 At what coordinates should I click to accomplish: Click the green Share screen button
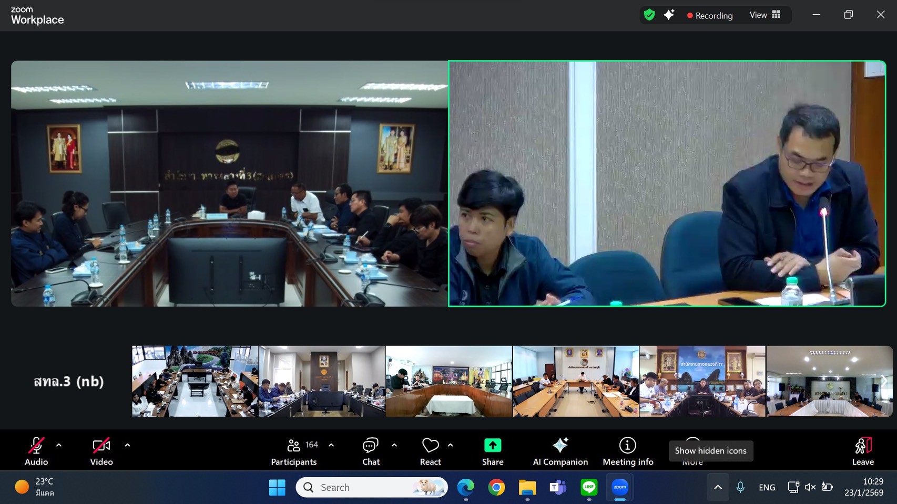[x=493, y=450]
